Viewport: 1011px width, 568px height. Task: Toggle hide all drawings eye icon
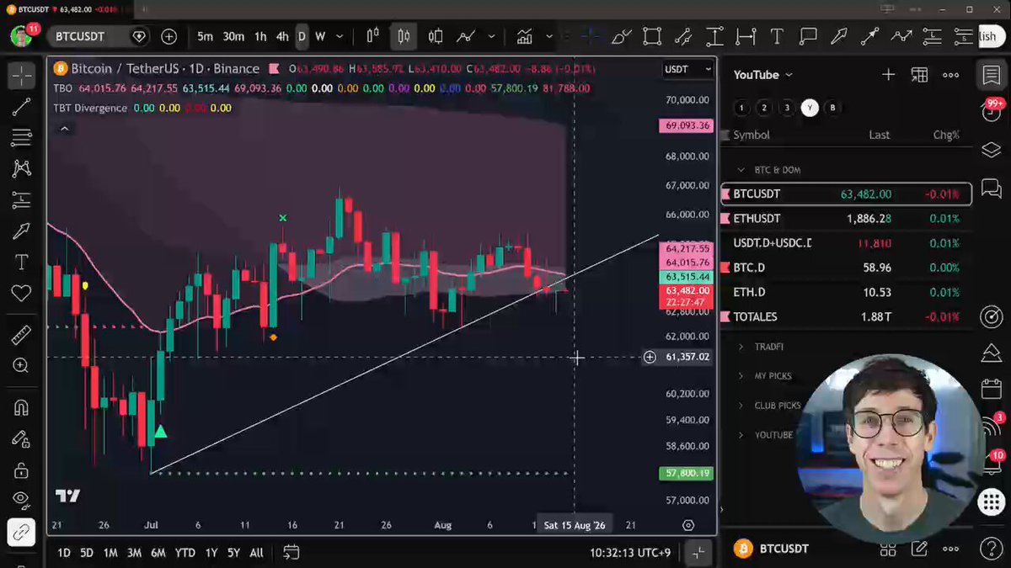[21, 501]
